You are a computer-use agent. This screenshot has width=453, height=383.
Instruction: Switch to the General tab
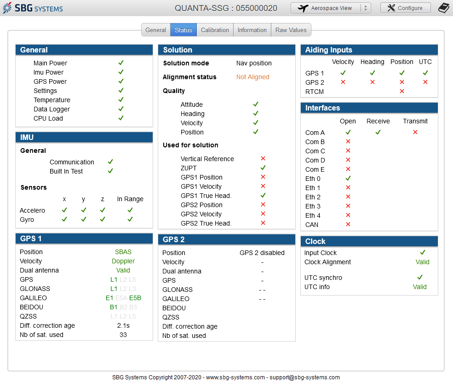tap(156, 30)
